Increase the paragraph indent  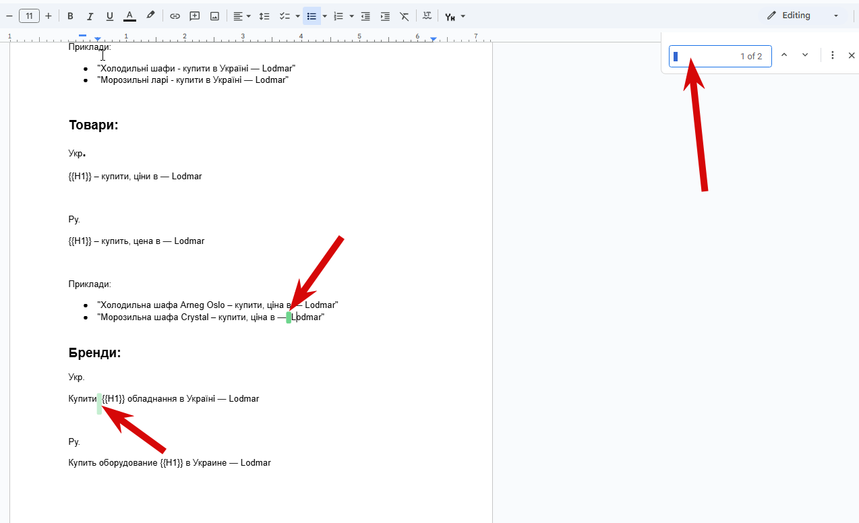(385, 16)
